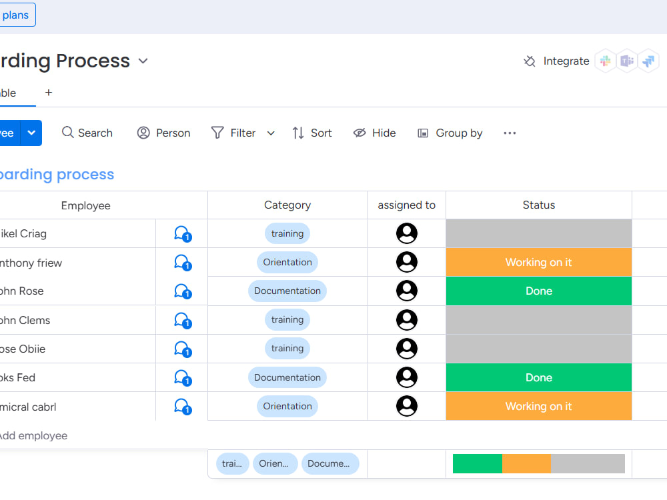The width and height of the screenshot is (667, 500).
Task: Click orange segment of status summary bar
Action: click(527, 463)
